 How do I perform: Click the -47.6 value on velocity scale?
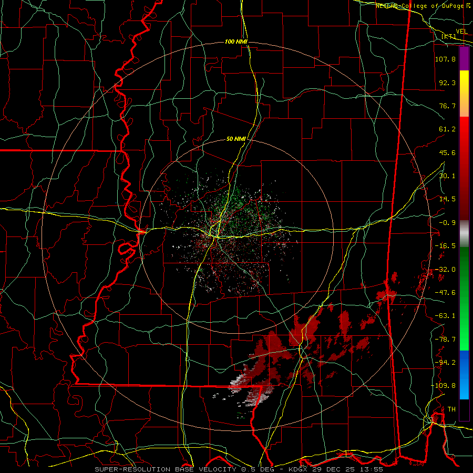click(x=445, y=293)
